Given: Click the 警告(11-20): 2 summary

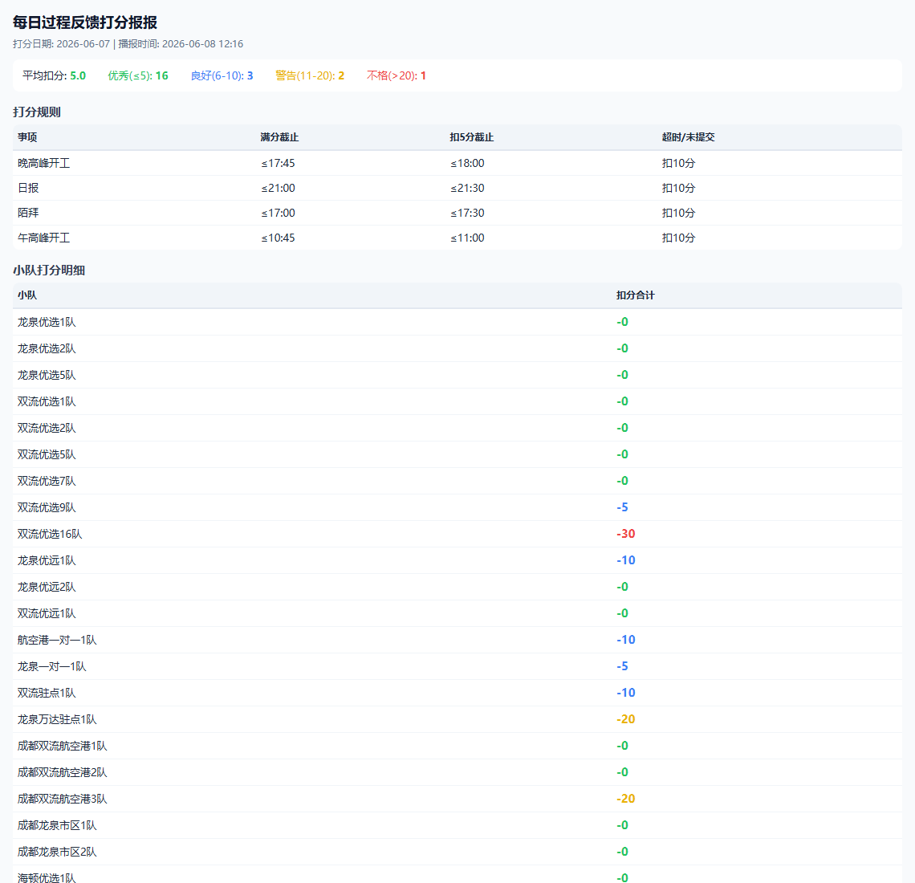Looking at the screenshot, I should coord(310,76).
